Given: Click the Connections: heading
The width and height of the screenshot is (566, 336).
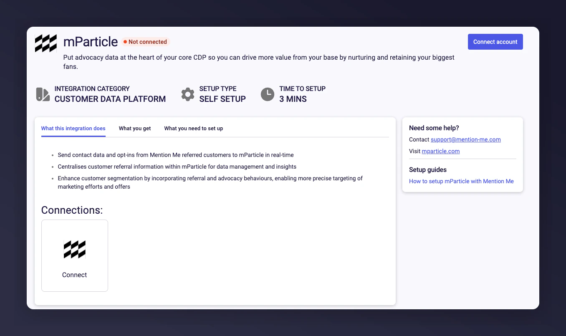Looking at the screenshot, I should [72, 210].
